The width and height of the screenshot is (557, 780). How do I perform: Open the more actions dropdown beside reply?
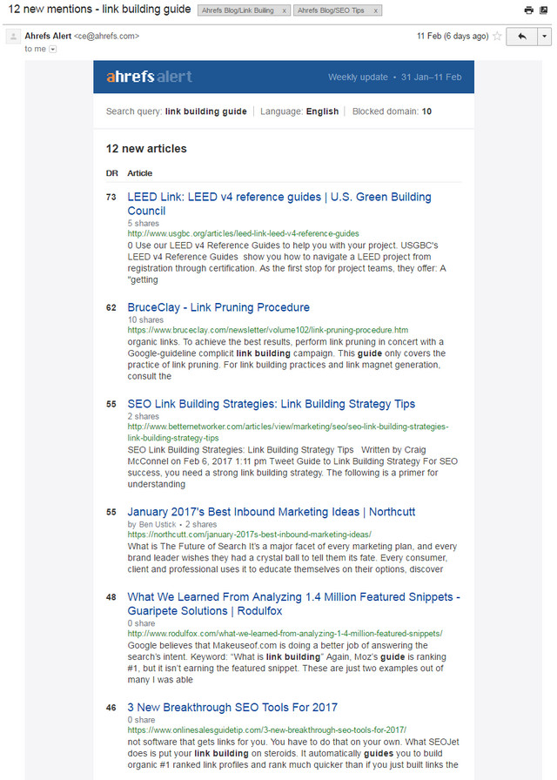545,37
